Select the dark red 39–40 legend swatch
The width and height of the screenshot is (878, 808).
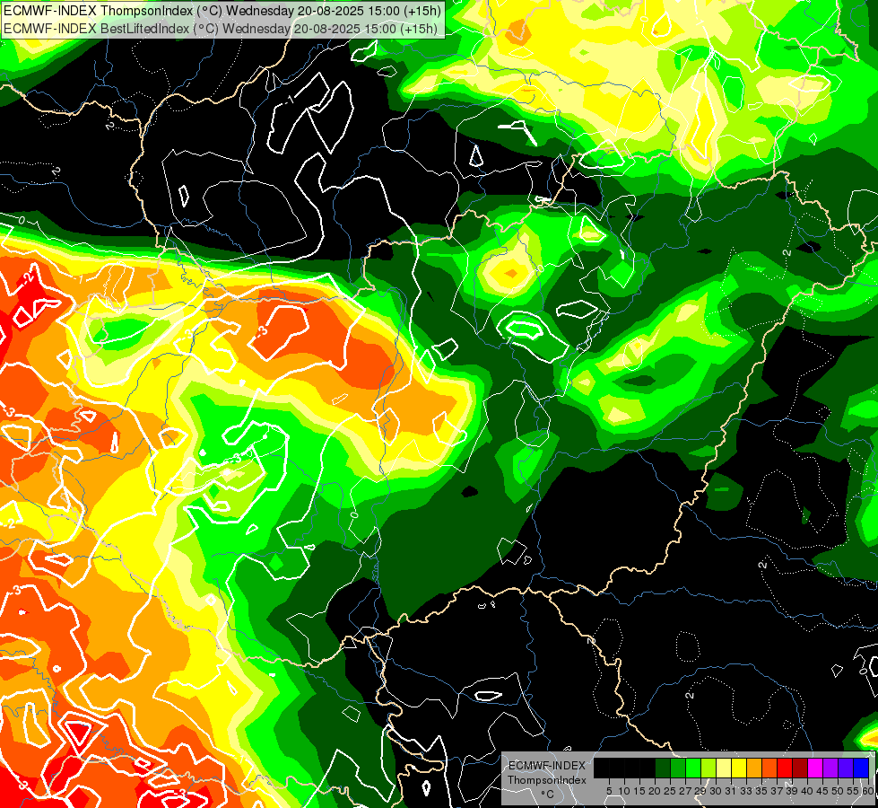click(800, 768)
